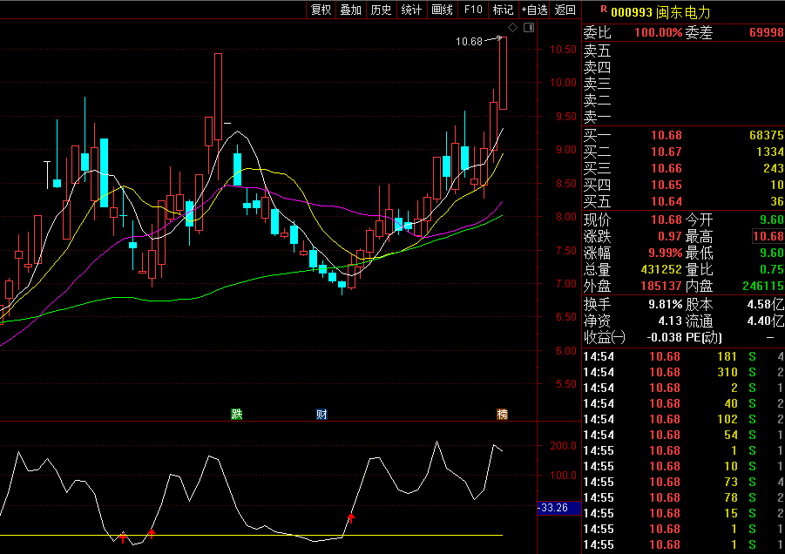Viewport: 785px width, 554px height.
Task: Click the blue 财 financial marker
Action: click(321, 414)
